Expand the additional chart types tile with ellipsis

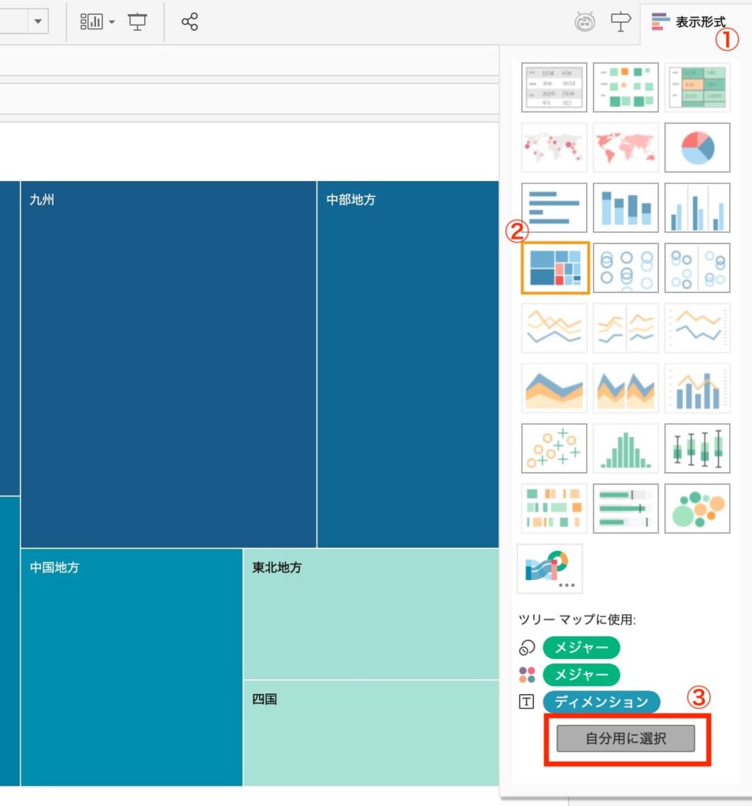(550, 568)
